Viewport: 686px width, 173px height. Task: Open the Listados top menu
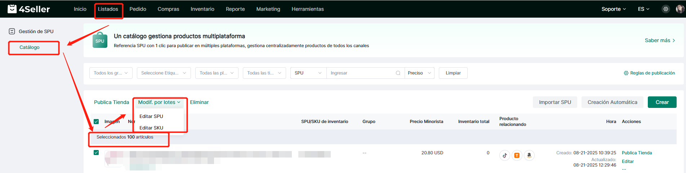pos(108,9)
